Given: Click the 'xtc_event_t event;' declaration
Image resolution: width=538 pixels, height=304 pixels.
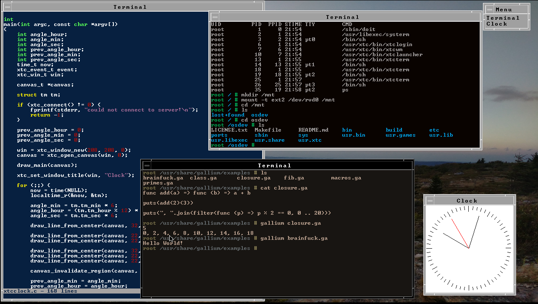Looking at the screenshot, I should (47, 70).
